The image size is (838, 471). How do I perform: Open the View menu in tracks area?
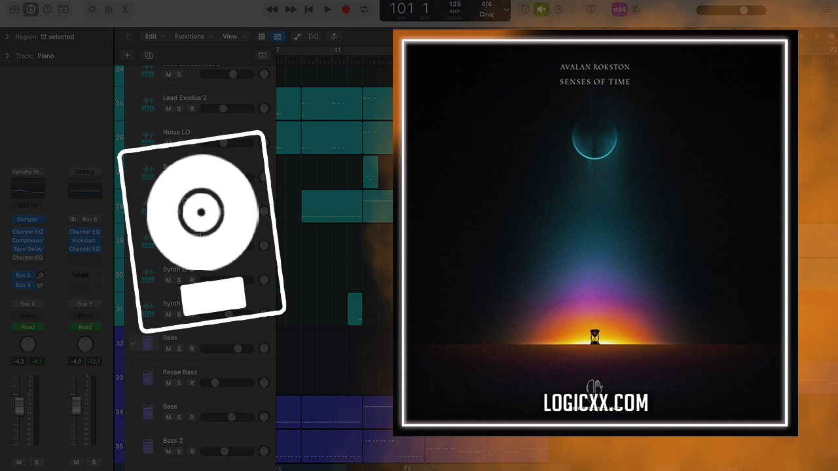coord(234,37)
